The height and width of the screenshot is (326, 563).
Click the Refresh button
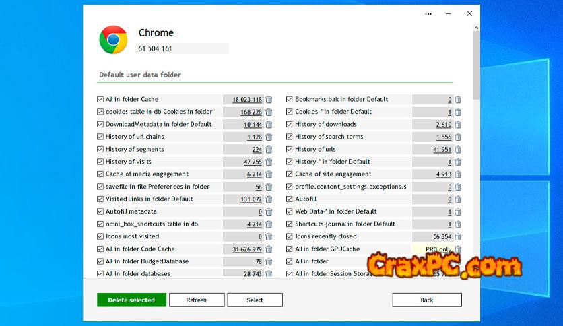[196, 300]
